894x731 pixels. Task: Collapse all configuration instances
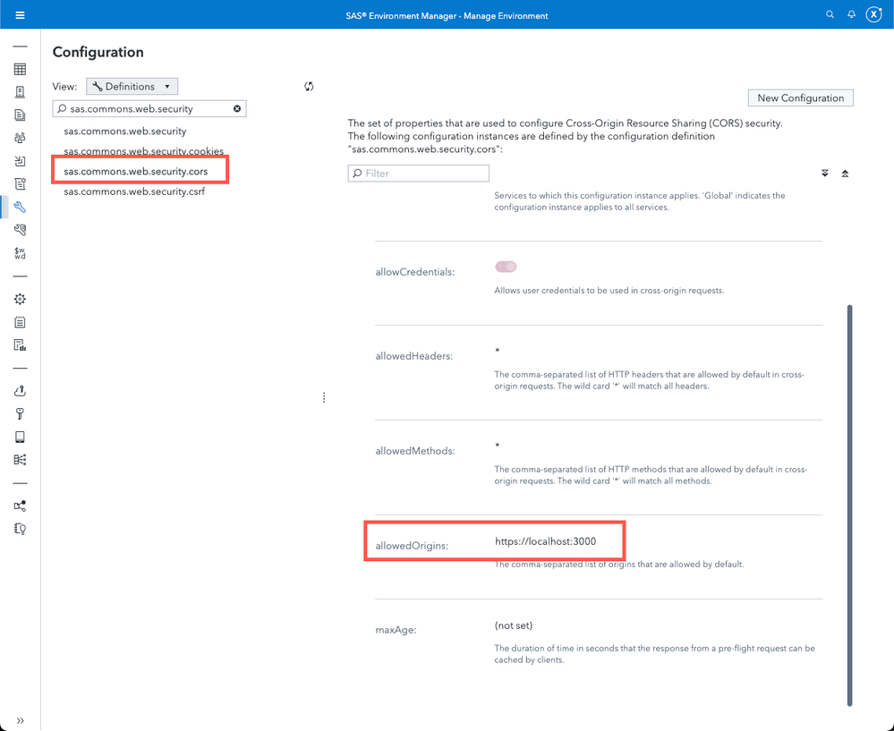(x=845, y=174)
